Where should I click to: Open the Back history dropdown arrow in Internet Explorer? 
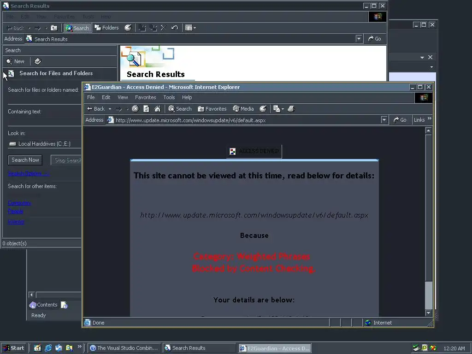coord(110,109)
